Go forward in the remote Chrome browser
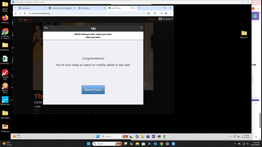This screenshot has width=262, height=147. tap(20, 13)
